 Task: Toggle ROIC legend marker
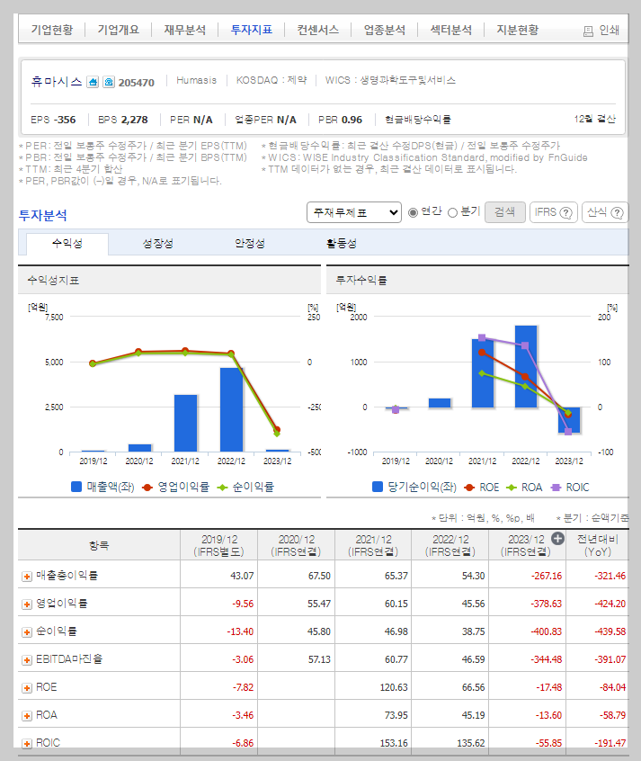(556, 488)
